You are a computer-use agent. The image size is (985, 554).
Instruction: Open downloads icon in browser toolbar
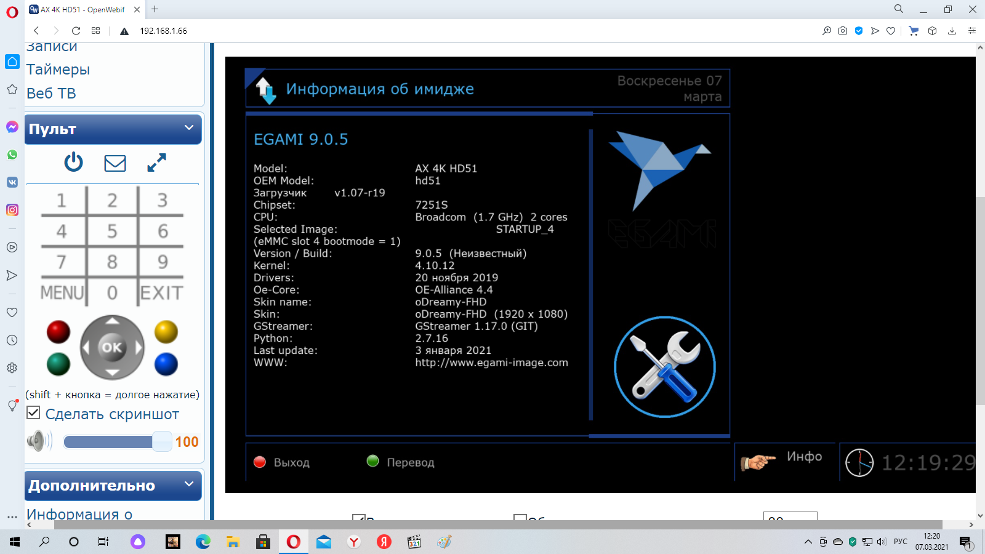pyautogui.click(x=952, y=31)
